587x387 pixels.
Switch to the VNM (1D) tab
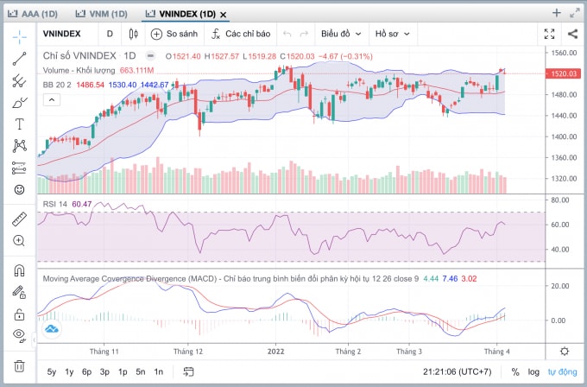point(102,14)
